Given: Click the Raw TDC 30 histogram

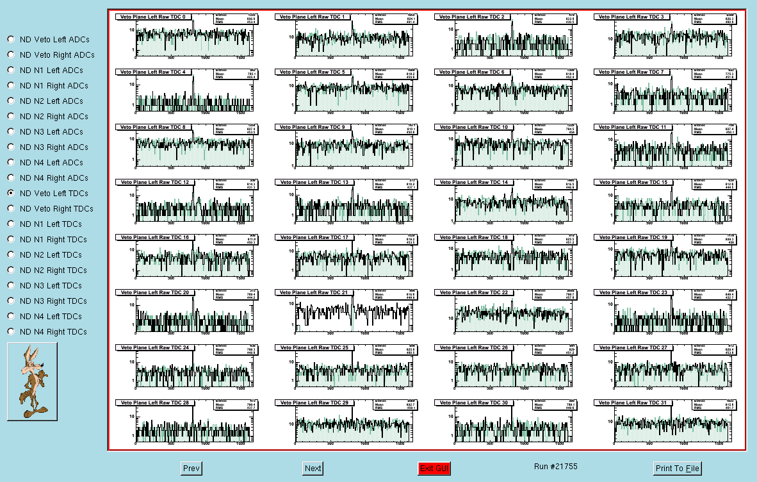Looking at the screenshot, I should 506,423.
